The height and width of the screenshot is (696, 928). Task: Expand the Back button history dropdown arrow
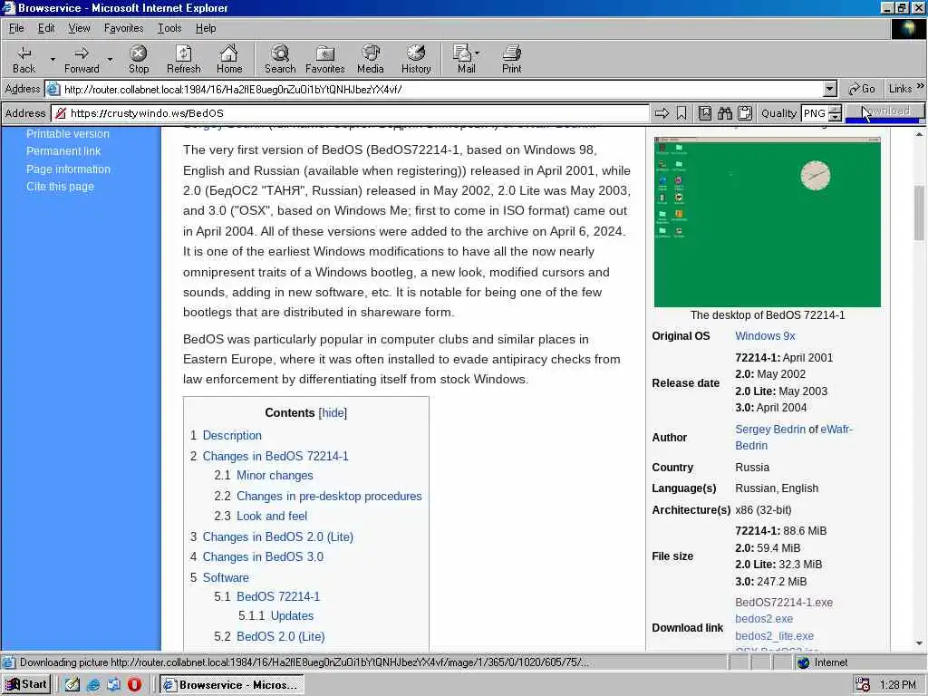click(52, 59)
